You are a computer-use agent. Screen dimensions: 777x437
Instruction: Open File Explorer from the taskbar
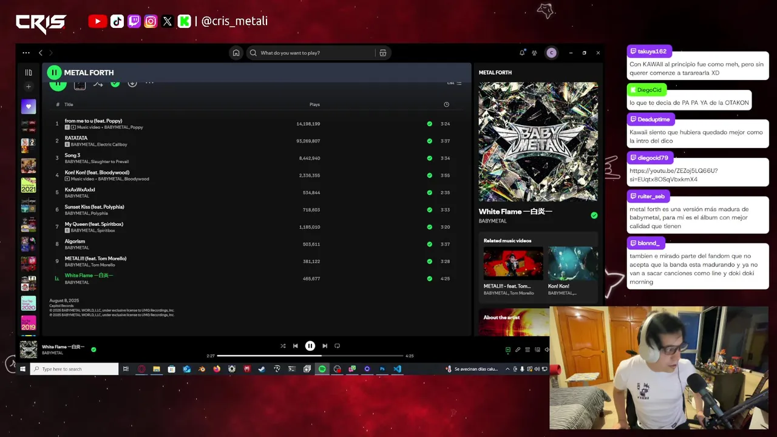(x=157, y=369)
